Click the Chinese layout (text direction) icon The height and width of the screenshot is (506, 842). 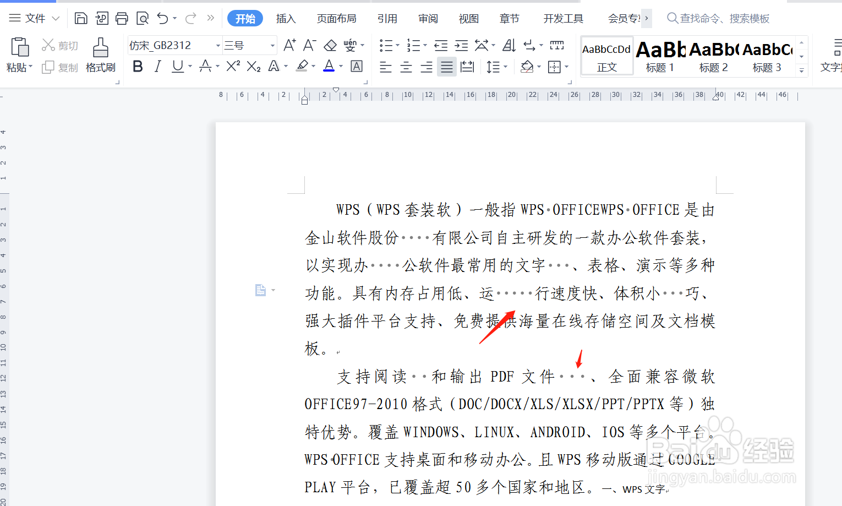[x=482, y=45]
